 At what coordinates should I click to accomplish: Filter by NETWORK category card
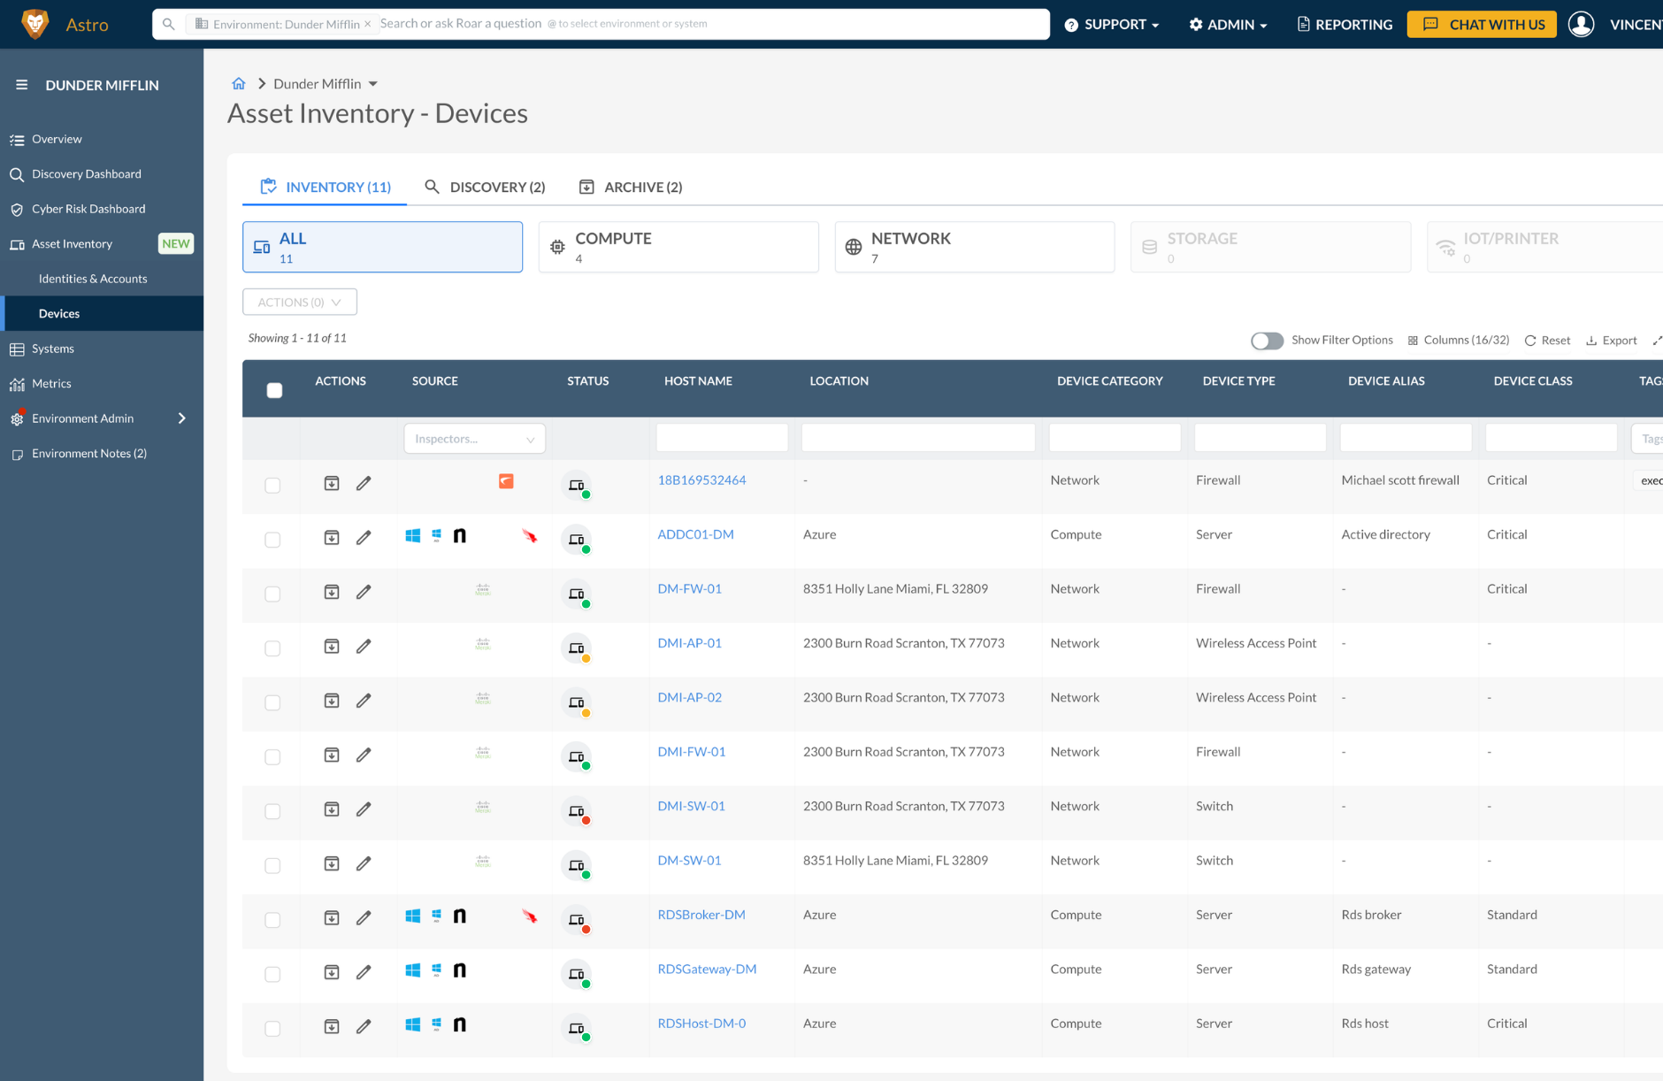coord(975,247)
